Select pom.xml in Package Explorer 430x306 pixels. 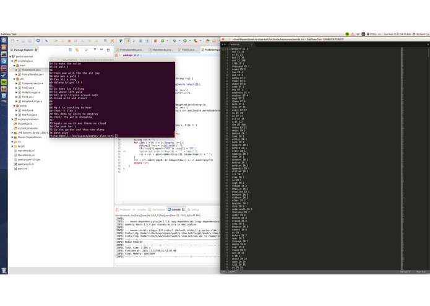click(x=22, y=168)
